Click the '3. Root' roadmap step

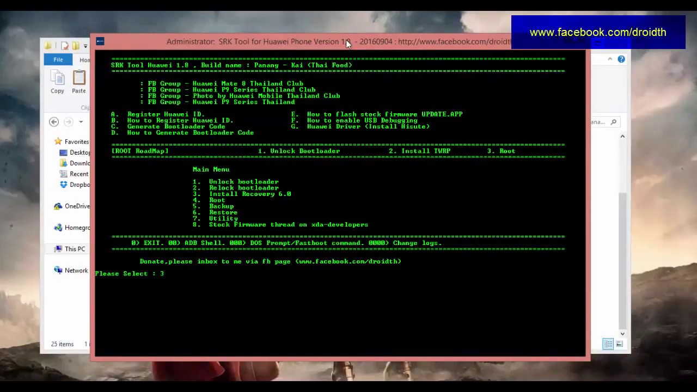point(501,151)
